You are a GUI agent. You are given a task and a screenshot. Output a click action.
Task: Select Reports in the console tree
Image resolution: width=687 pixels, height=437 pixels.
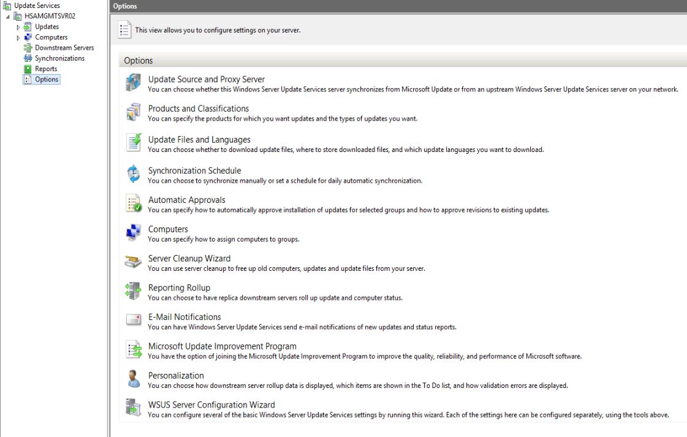(x=46, y=69)
